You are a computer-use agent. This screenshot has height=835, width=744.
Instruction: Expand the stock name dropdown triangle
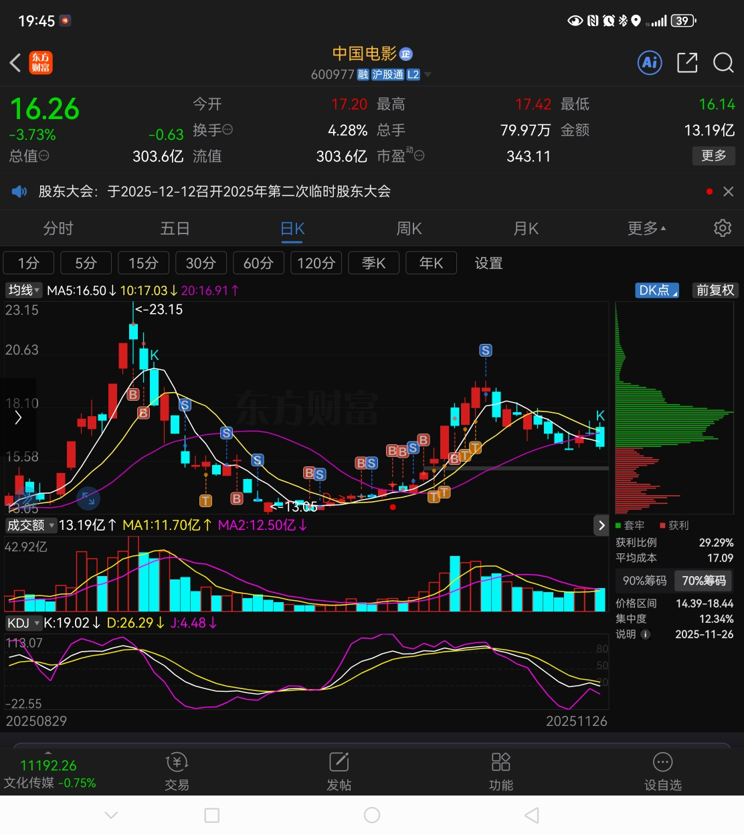[x=428, y=75]
